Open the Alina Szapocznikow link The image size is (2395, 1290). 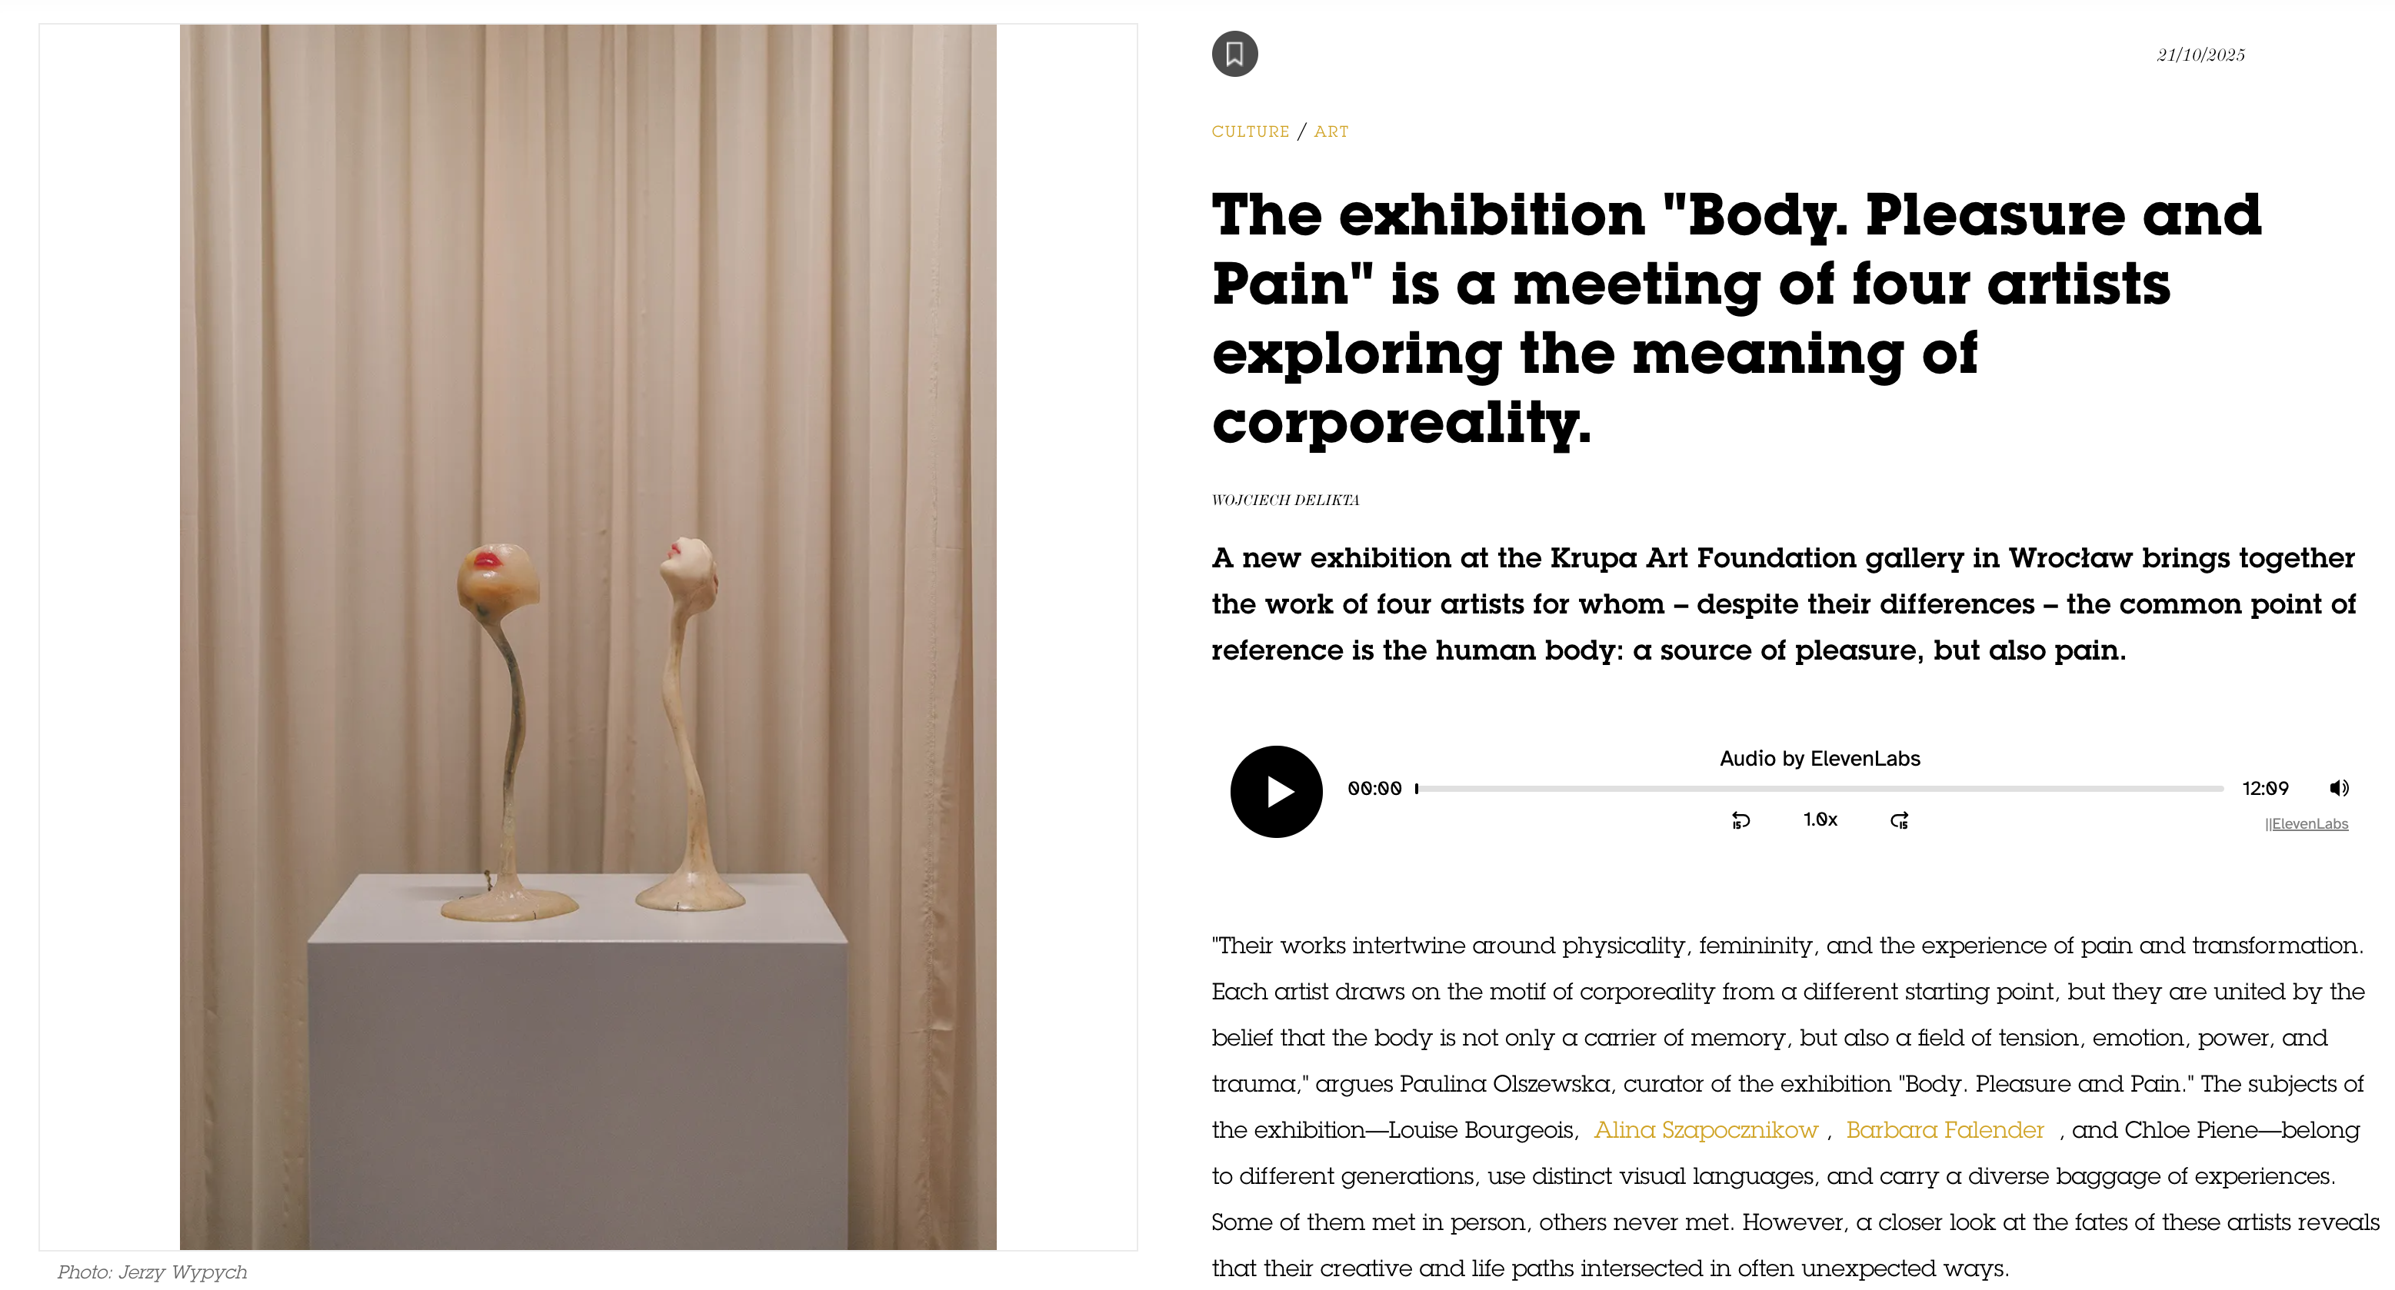coord(1705,1129)
